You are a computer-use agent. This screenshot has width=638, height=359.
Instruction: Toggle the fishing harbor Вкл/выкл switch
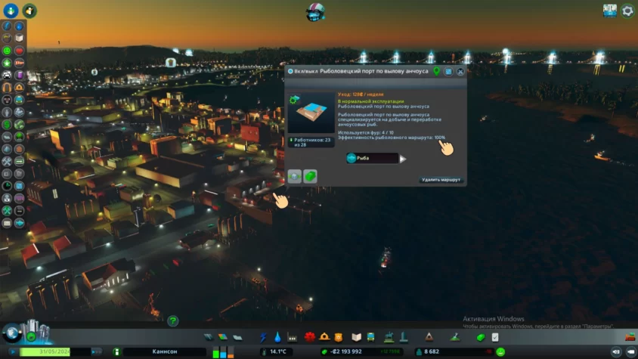pyautogui.click(x=290, y=71)
